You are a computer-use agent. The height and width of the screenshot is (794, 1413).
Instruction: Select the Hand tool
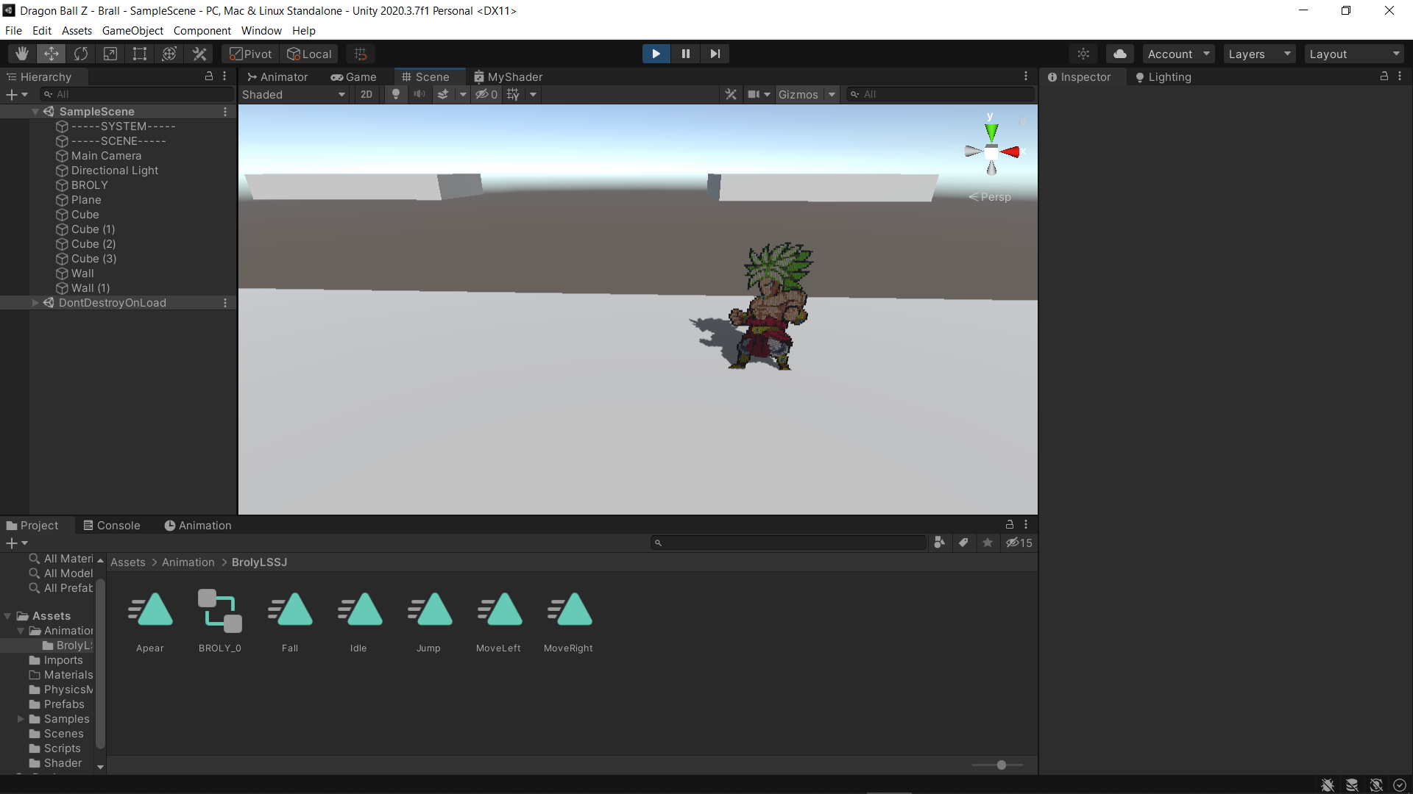pyautogui.click(x=22, y=54)
